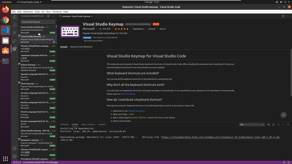This screenshot has width=292, height=164.
Task: Open Terminal from the dock
Action: click(x=5, y=61)
